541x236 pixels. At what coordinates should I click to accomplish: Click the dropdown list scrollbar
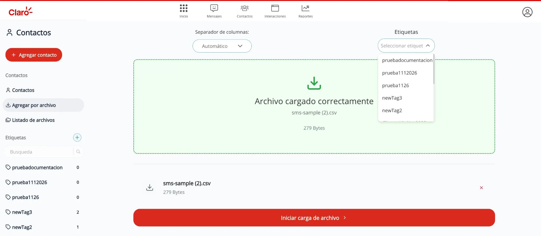[x=434, y=69]
